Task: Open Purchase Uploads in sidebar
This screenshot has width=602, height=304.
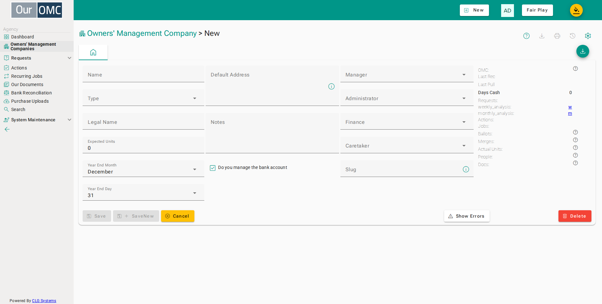Action: coord(37,101)
